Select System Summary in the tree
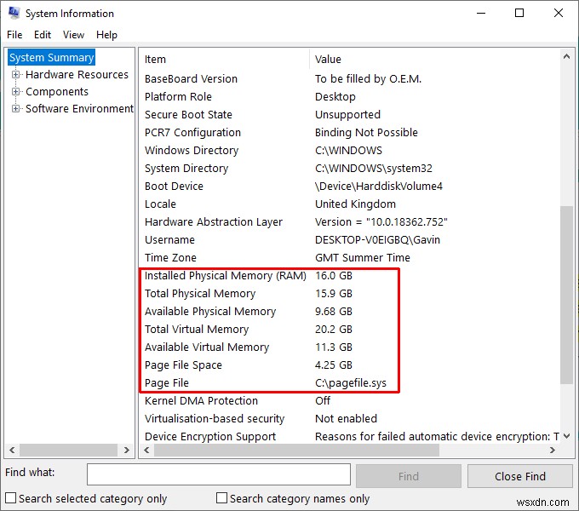Viewport: 579px width, 511px height. coord(52,57)
